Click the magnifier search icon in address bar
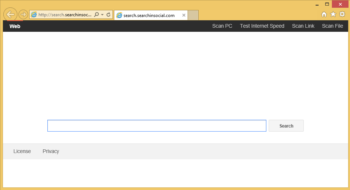The height and width of the screenshot is (190, 350). pyautogui.click(x=97, y=15)
